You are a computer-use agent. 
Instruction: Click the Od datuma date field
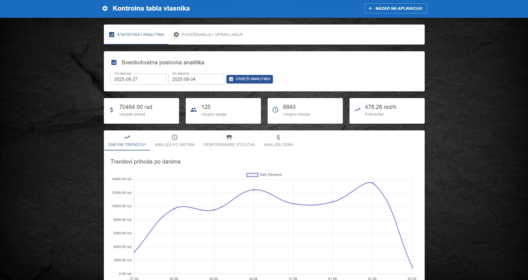click(138, 79)
